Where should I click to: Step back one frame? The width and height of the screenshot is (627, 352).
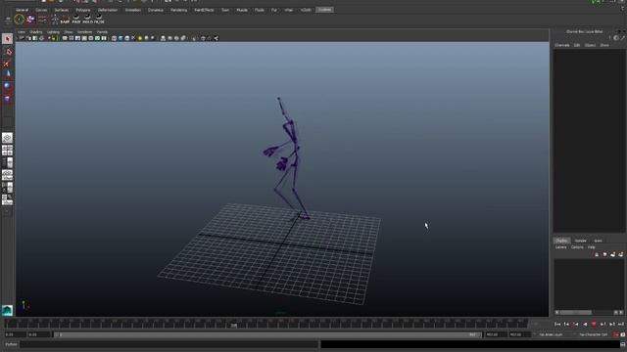(566, 324)
